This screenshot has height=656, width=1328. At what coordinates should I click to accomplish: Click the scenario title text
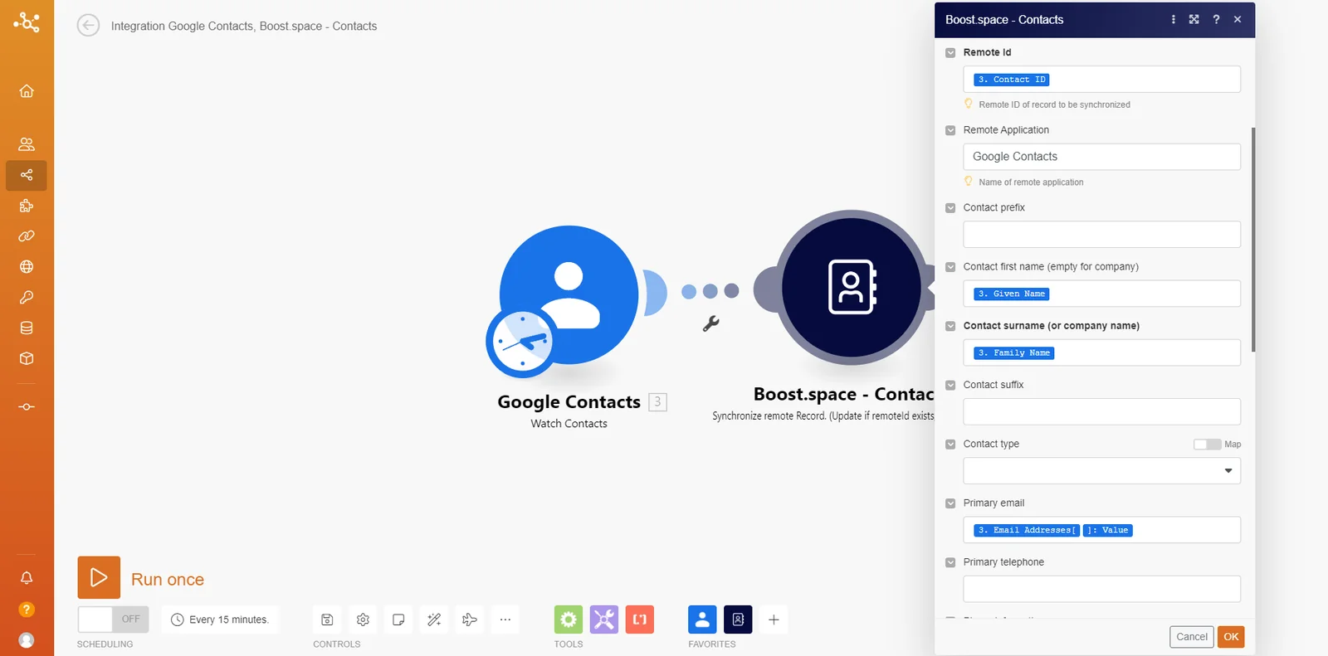(244, 27)
